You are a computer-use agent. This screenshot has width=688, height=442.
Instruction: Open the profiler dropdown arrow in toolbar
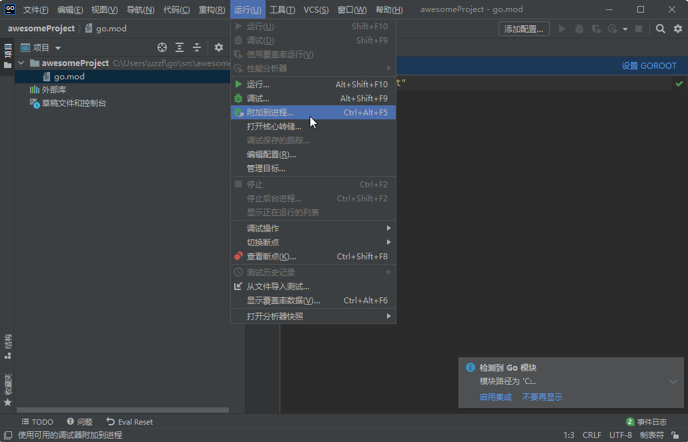(x=625, y=29)
